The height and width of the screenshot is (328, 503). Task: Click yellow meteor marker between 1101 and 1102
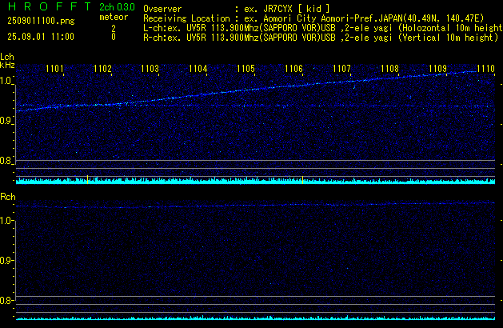pyautogui.click(x=88, y=179)
